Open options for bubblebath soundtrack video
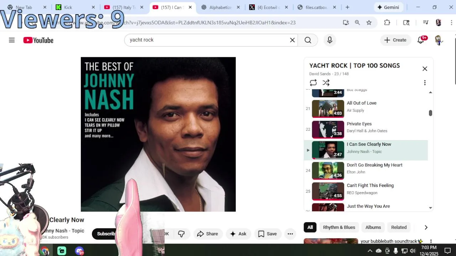The height and width of the screenshot is (256, 456). click(431, 241)
